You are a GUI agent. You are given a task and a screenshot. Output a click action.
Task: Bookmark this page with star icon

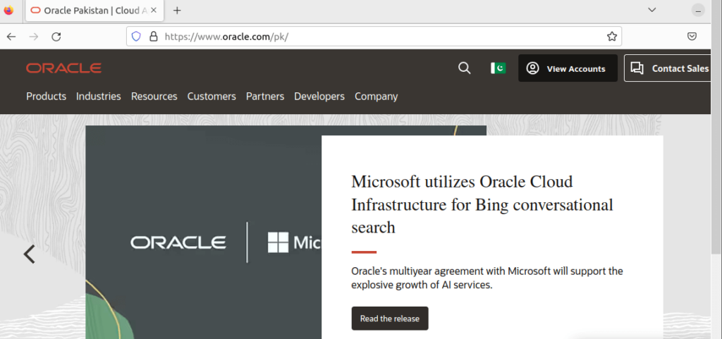[x=612, y=37]
